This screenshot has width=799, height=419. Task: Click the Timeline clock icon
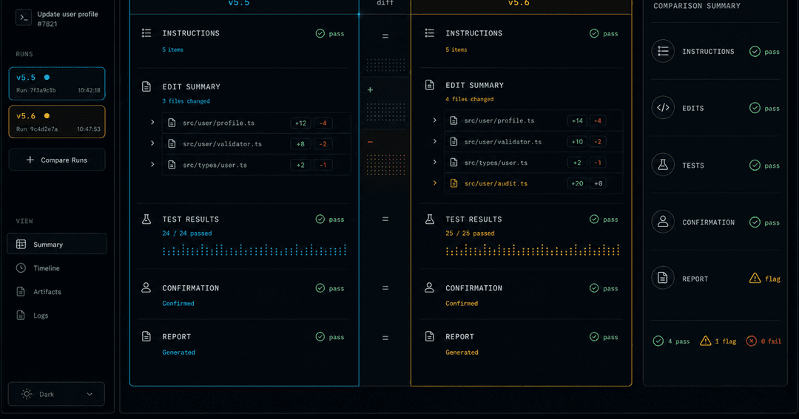click(x=21, y=268)
